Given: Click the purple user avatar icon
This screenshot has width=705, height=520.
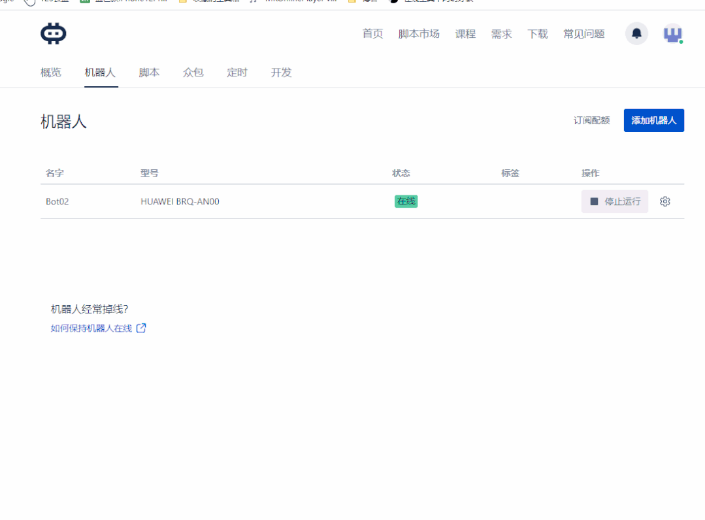Looking at the screenshot, I should tap(673, 33).
